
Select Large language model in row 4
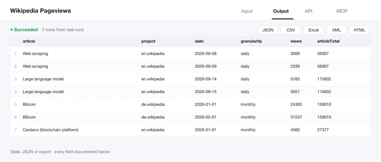tap(43, 92)
